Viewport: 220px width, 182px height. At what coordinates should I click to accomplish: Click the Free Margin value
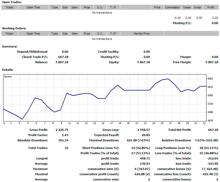tap(212, 62)
